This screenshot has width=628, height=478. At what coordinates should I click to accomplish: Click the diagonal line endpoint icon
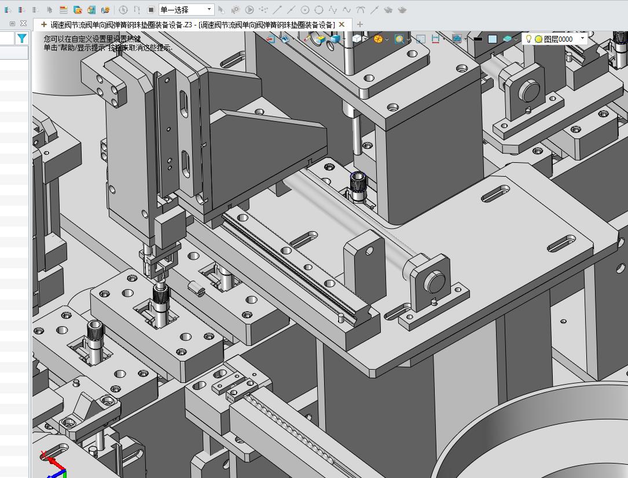point(277,10)
